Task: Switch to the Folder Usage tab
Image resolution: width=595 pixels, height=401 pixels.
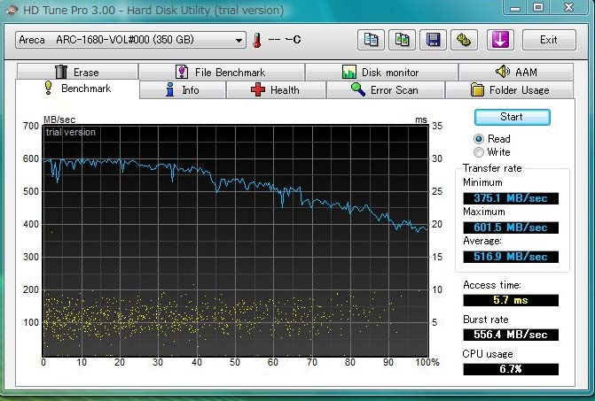Action: click(x=510, y=89)
